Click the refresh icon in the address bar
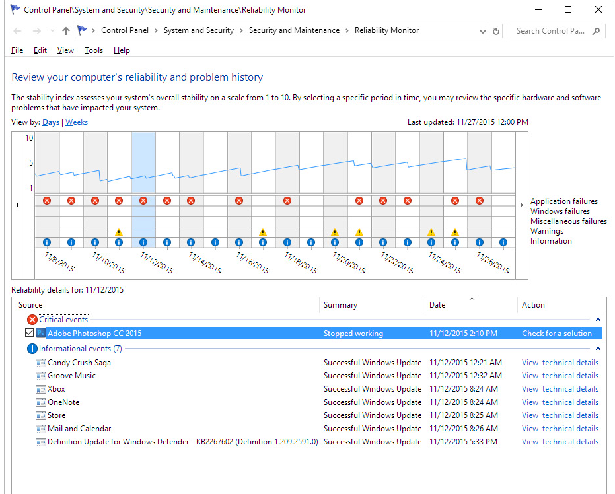This screenshot has height=494, width=615. point(496,30)
